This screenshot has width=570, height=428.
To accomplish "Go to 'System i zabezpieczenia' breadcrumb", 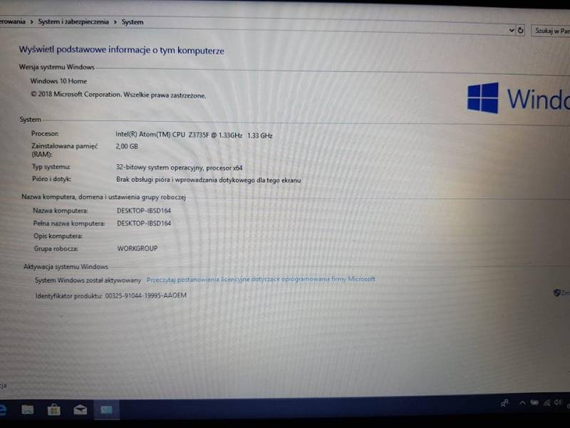I will [73, 22].
